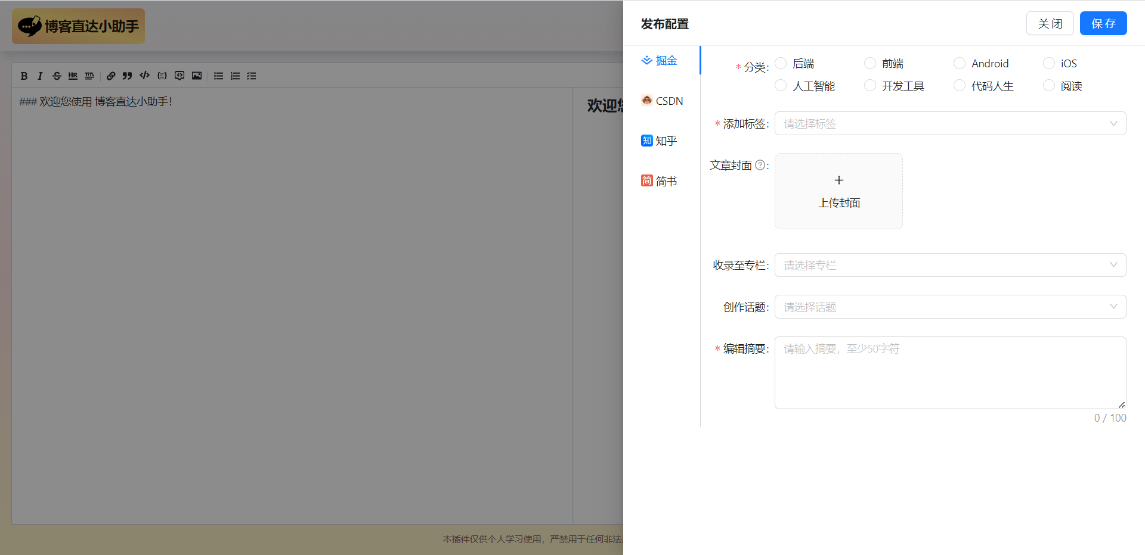Click into the markdown editor text area

click(292, 306)
